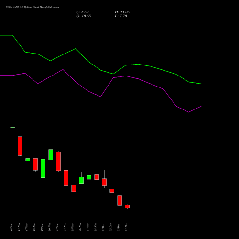Viewport: 239px width, 239px height.
Task: Select the low value L: 7.70
Action: 121,16
